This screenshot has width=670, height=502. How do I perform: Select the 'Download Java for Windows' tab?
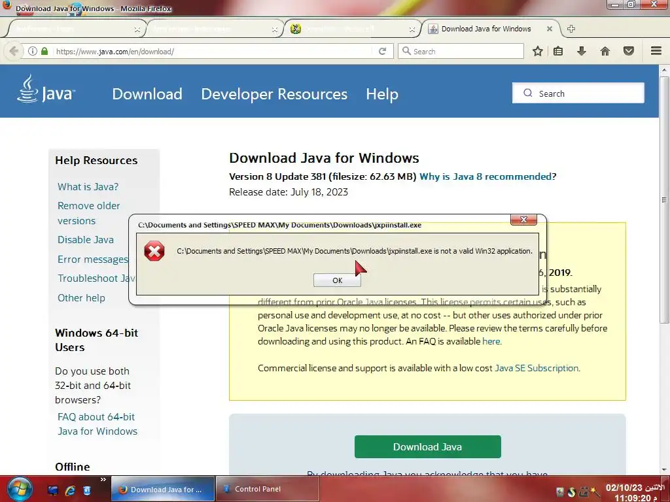pos(486,29)
